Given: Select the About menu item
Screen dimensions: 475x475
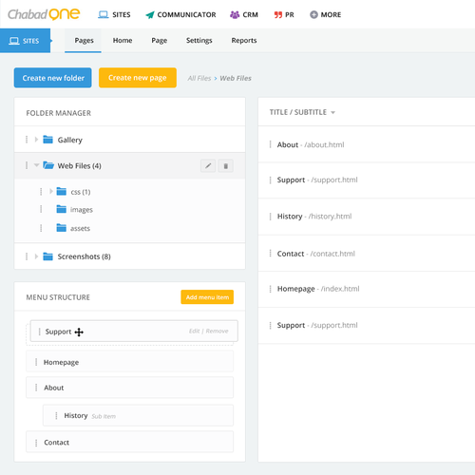Looking at the screenshot, I should click(x=130, y=388).
